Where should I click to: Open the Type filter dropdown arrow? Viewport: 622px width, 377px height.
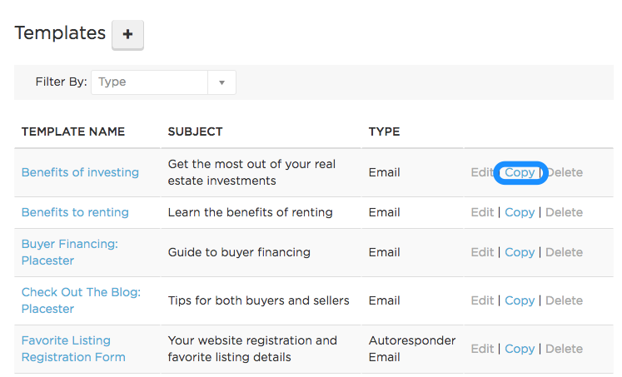[x=221, y=82]
